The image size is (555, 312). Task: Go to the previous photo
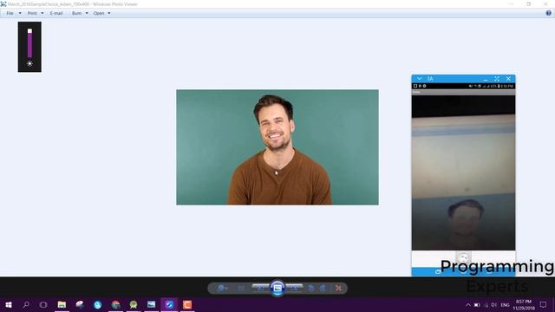coord(260,288)
